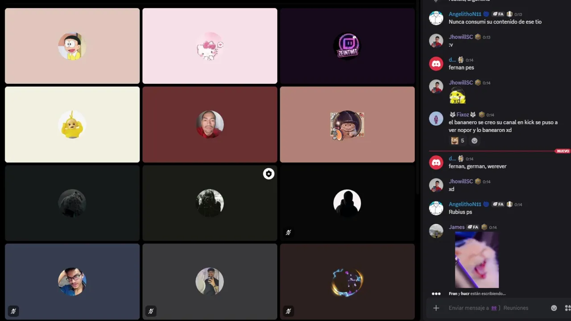571x321 pixels.
Task: Open the Nobita avatar video tile
Action: click(x=72, y=46)
